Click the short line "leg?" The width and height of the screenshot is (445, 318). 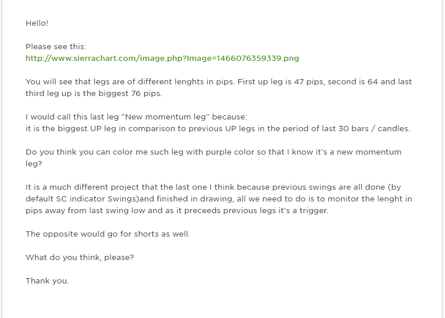(x=34, y=163)
